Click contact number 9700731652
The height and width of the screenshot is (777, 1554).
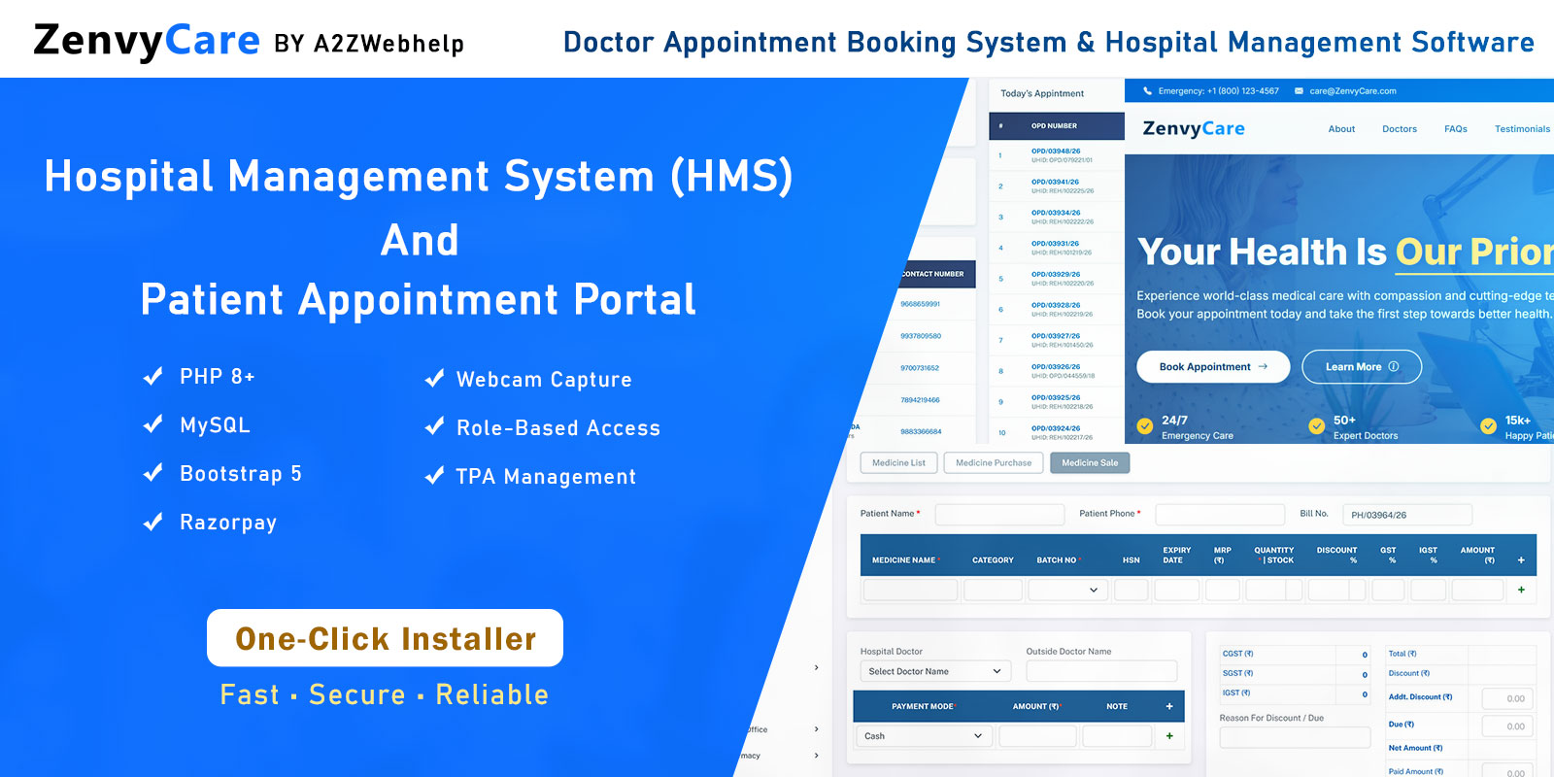click(x=920, y=368)
